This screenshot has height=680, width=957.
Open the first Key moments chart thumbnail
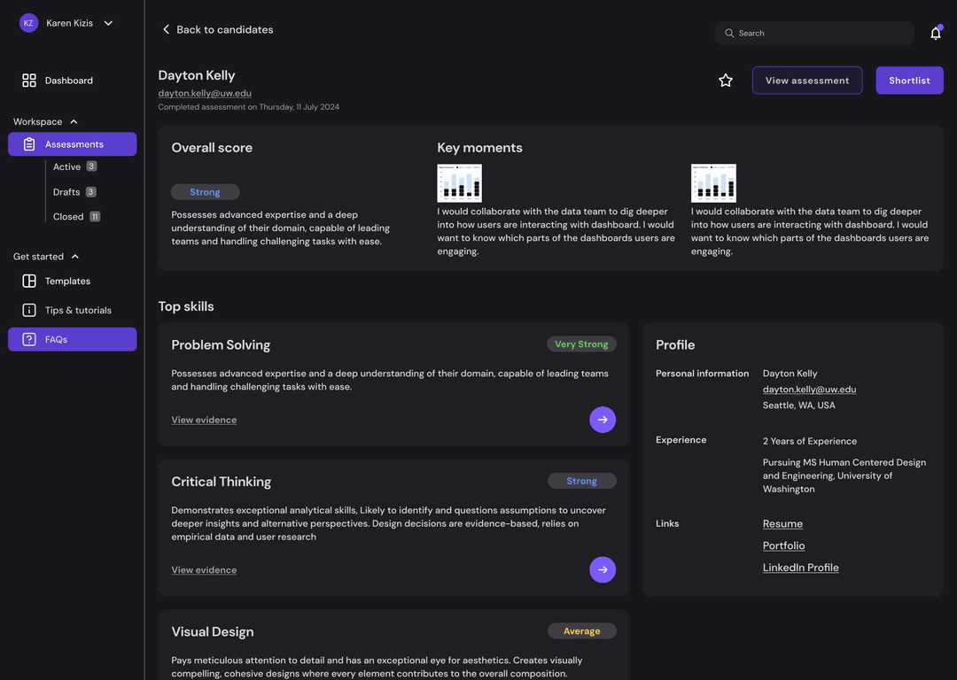pyautogui.click(x=460, y=183)
